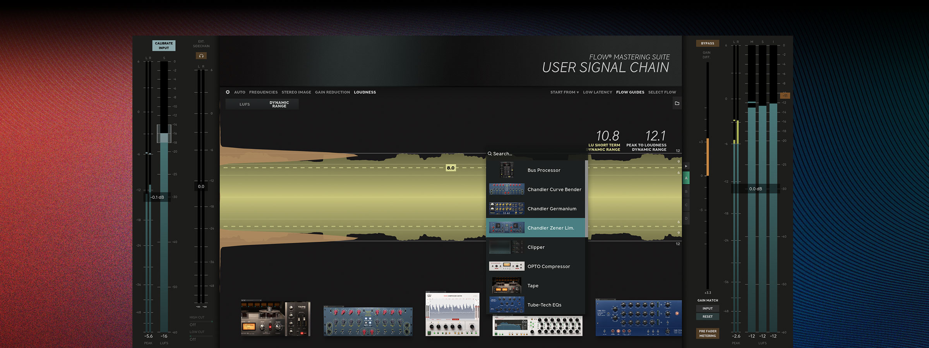The height and width of the screenshot is (348, 929).
Task: Choose Chandler Zener Lim. from the list
Action: click(x=536, y=228)
